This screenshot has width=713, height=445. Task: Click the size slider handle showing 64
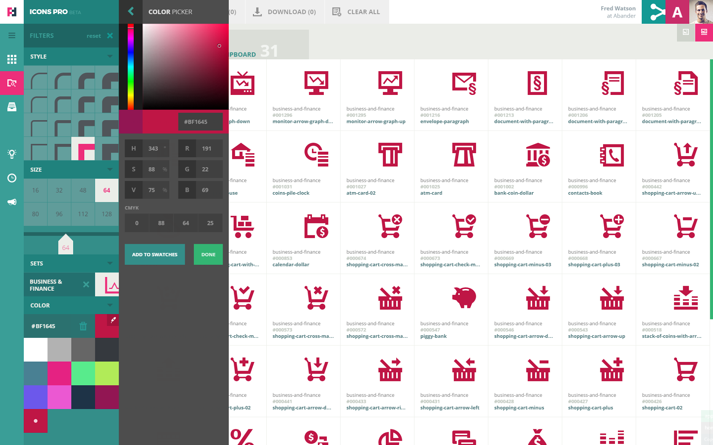(66, 245)
